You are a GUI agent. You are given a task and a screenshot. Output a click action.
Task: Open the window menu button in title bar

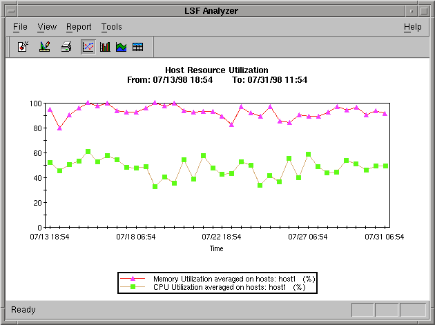[x=11, y=11]
